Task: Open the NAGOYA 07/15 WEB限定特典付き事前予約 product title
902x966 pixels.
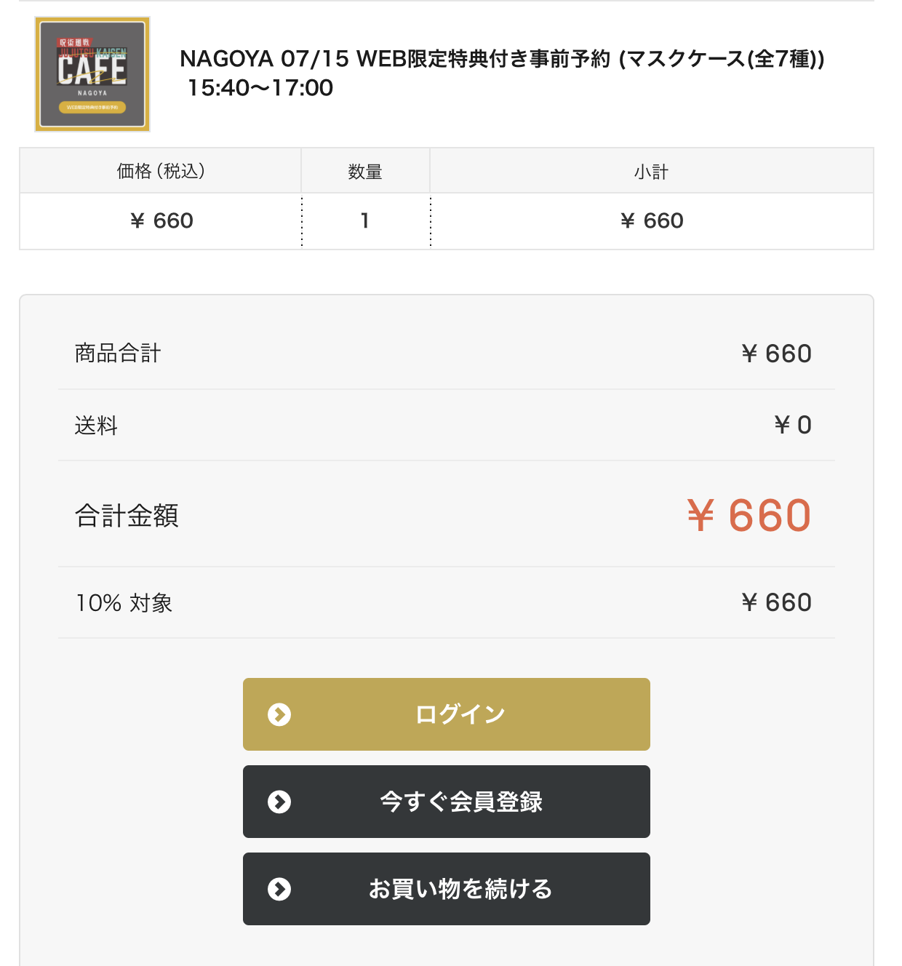Action: (503, 59)
